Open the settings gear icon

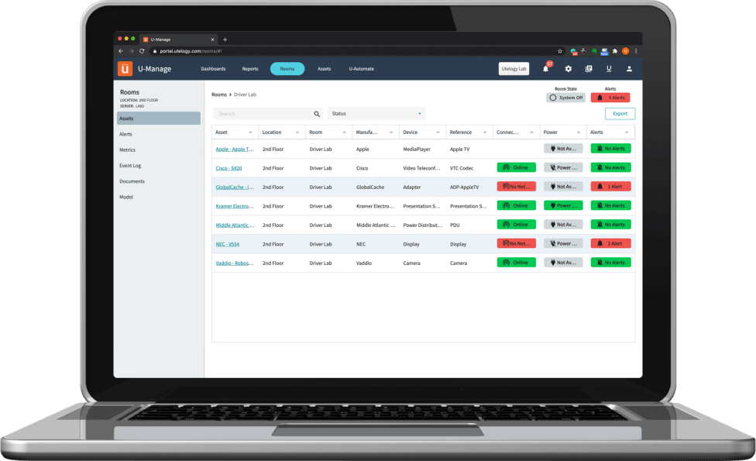coord(568,69)
